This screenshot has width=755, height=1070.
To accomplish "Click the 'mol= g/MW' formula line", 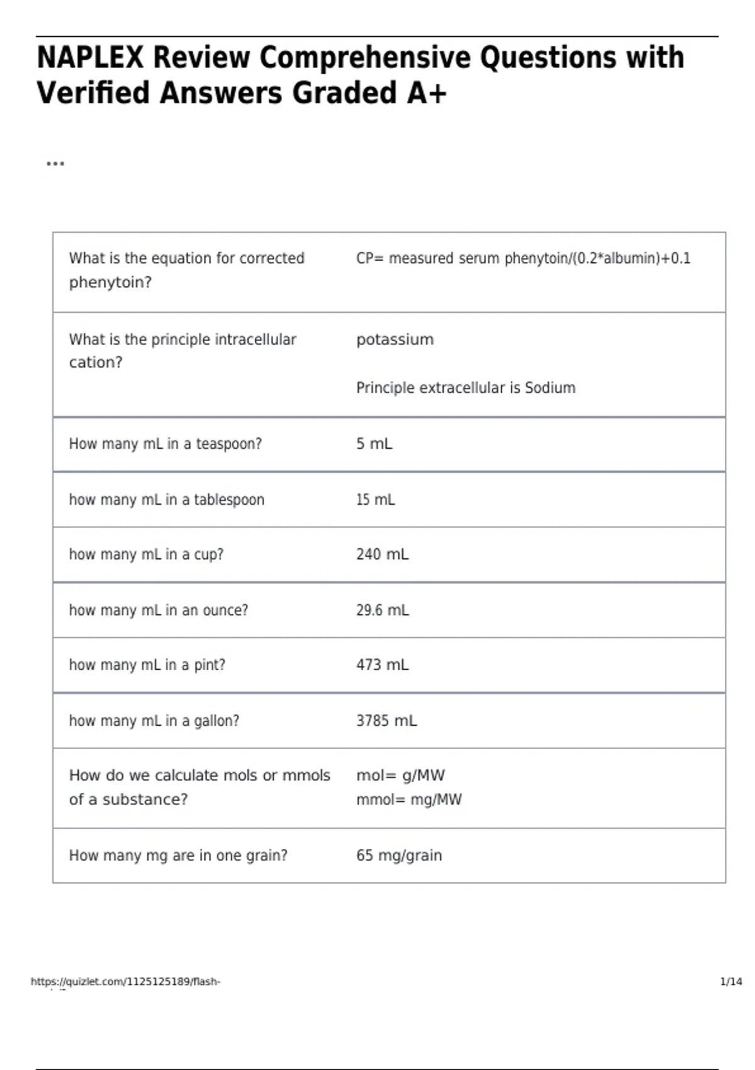I will [400, 775].
